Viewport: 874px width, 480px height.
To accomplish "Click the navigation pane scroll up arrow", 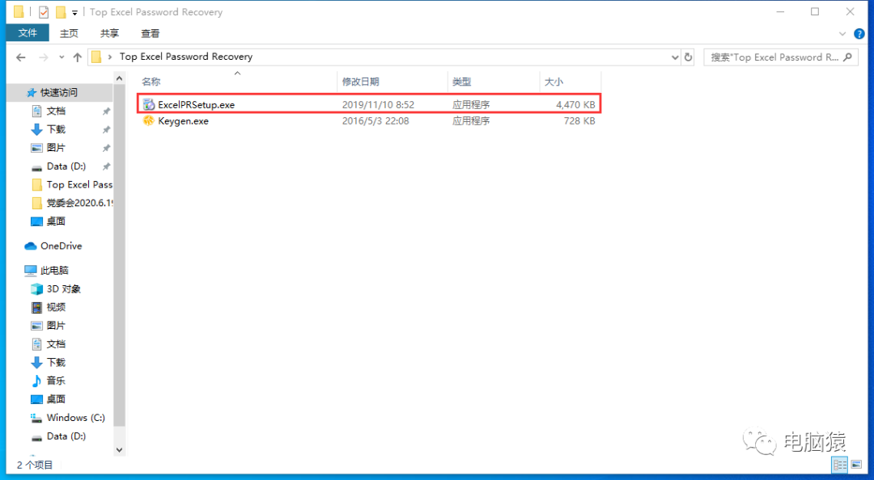I will coord(119,78).
